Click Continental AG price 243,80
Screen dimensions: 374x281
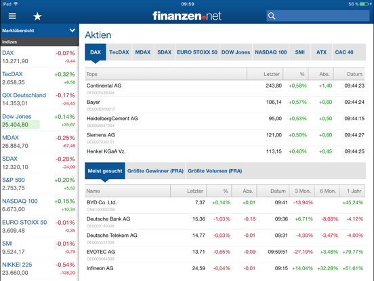pyautogui.click(x=274, y=86)
